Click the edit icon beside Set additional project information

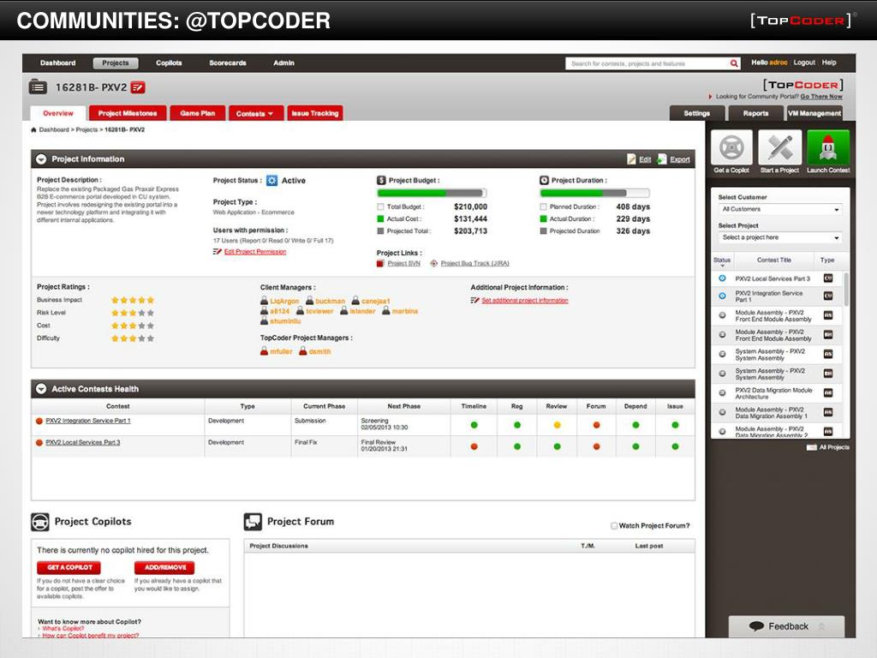pyautogui.click(x=474, y=301)
